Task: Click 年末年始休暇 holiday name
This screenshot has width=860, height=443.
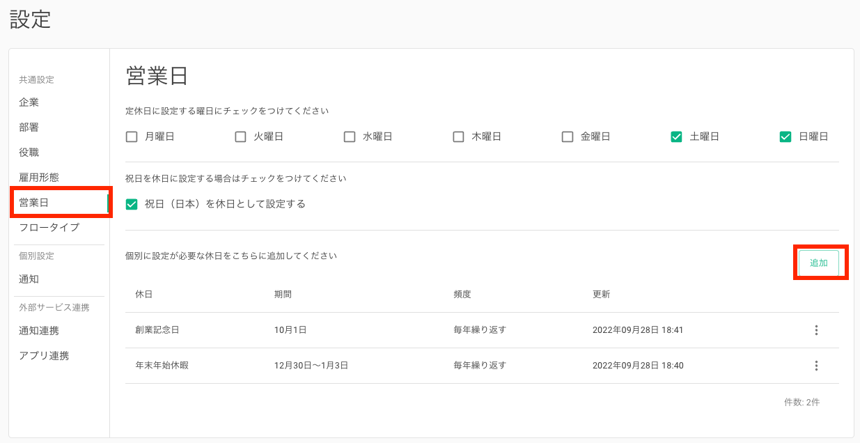Action: coord(162,366)
